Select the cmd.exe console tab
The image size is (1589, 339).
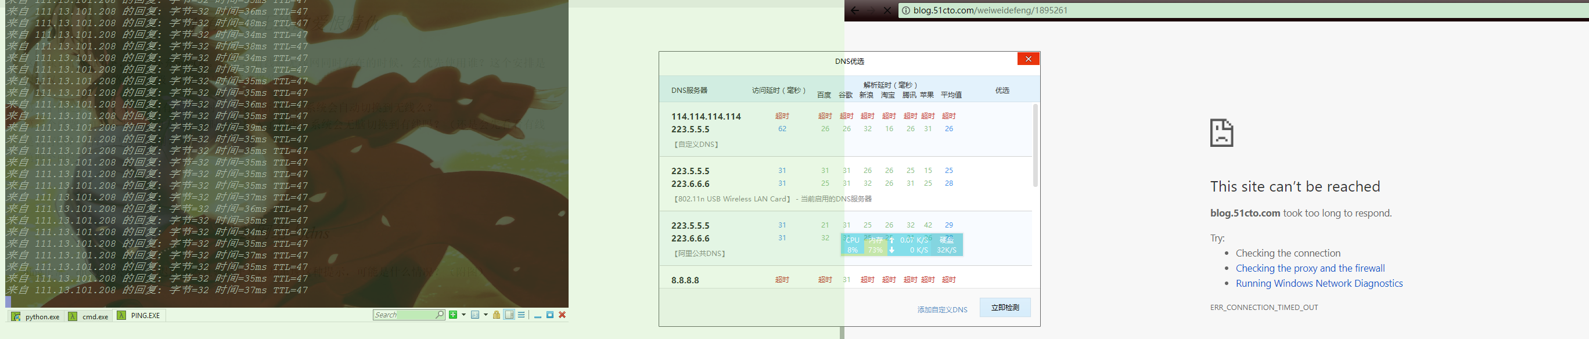tap(89, 316)
